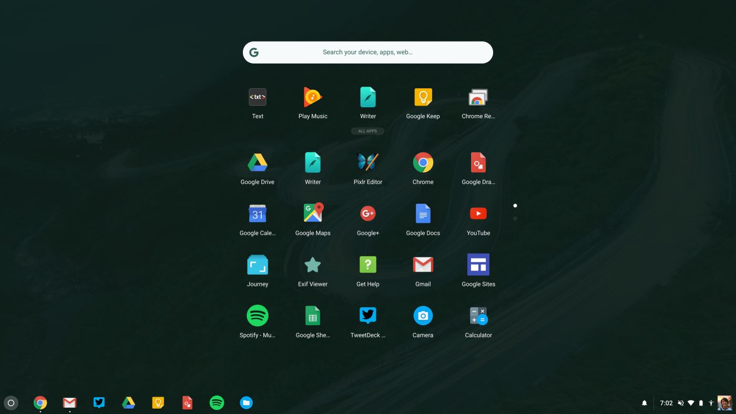Click the Google G logo in search bar

254,53
